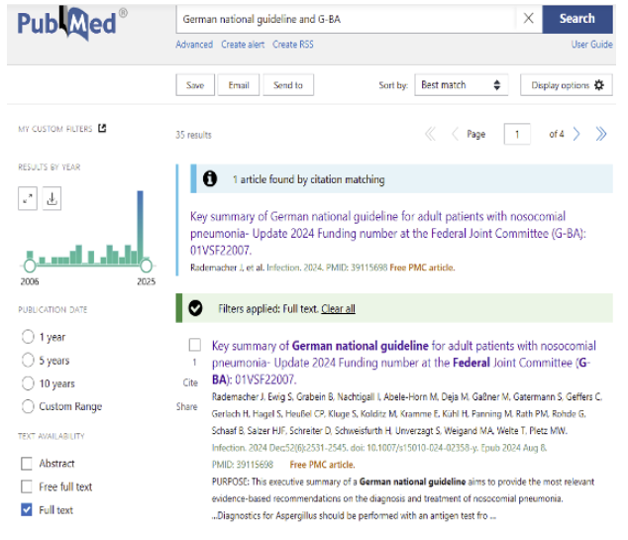Expand the results by year chart

28,199
